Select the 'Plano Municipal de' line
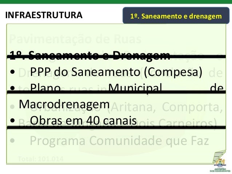This screenshot has height=174, width=232. [127, 88]
